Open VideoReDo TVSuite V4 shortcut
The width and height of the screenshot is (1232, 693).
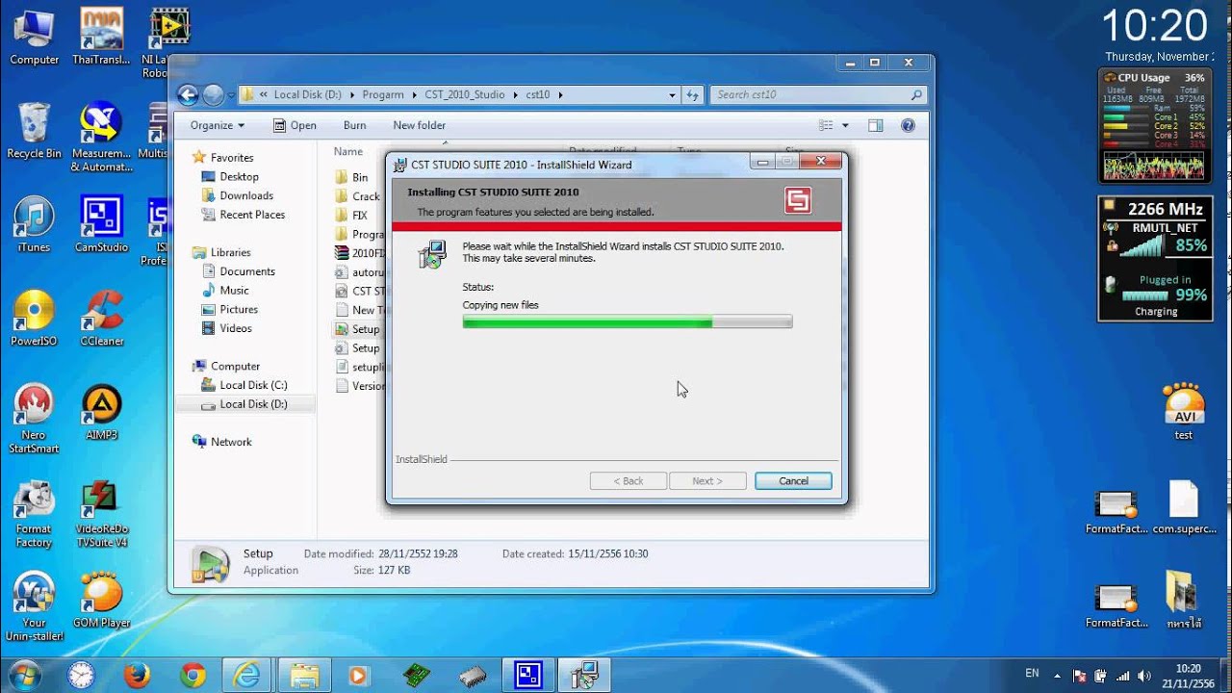coord(101,513)
